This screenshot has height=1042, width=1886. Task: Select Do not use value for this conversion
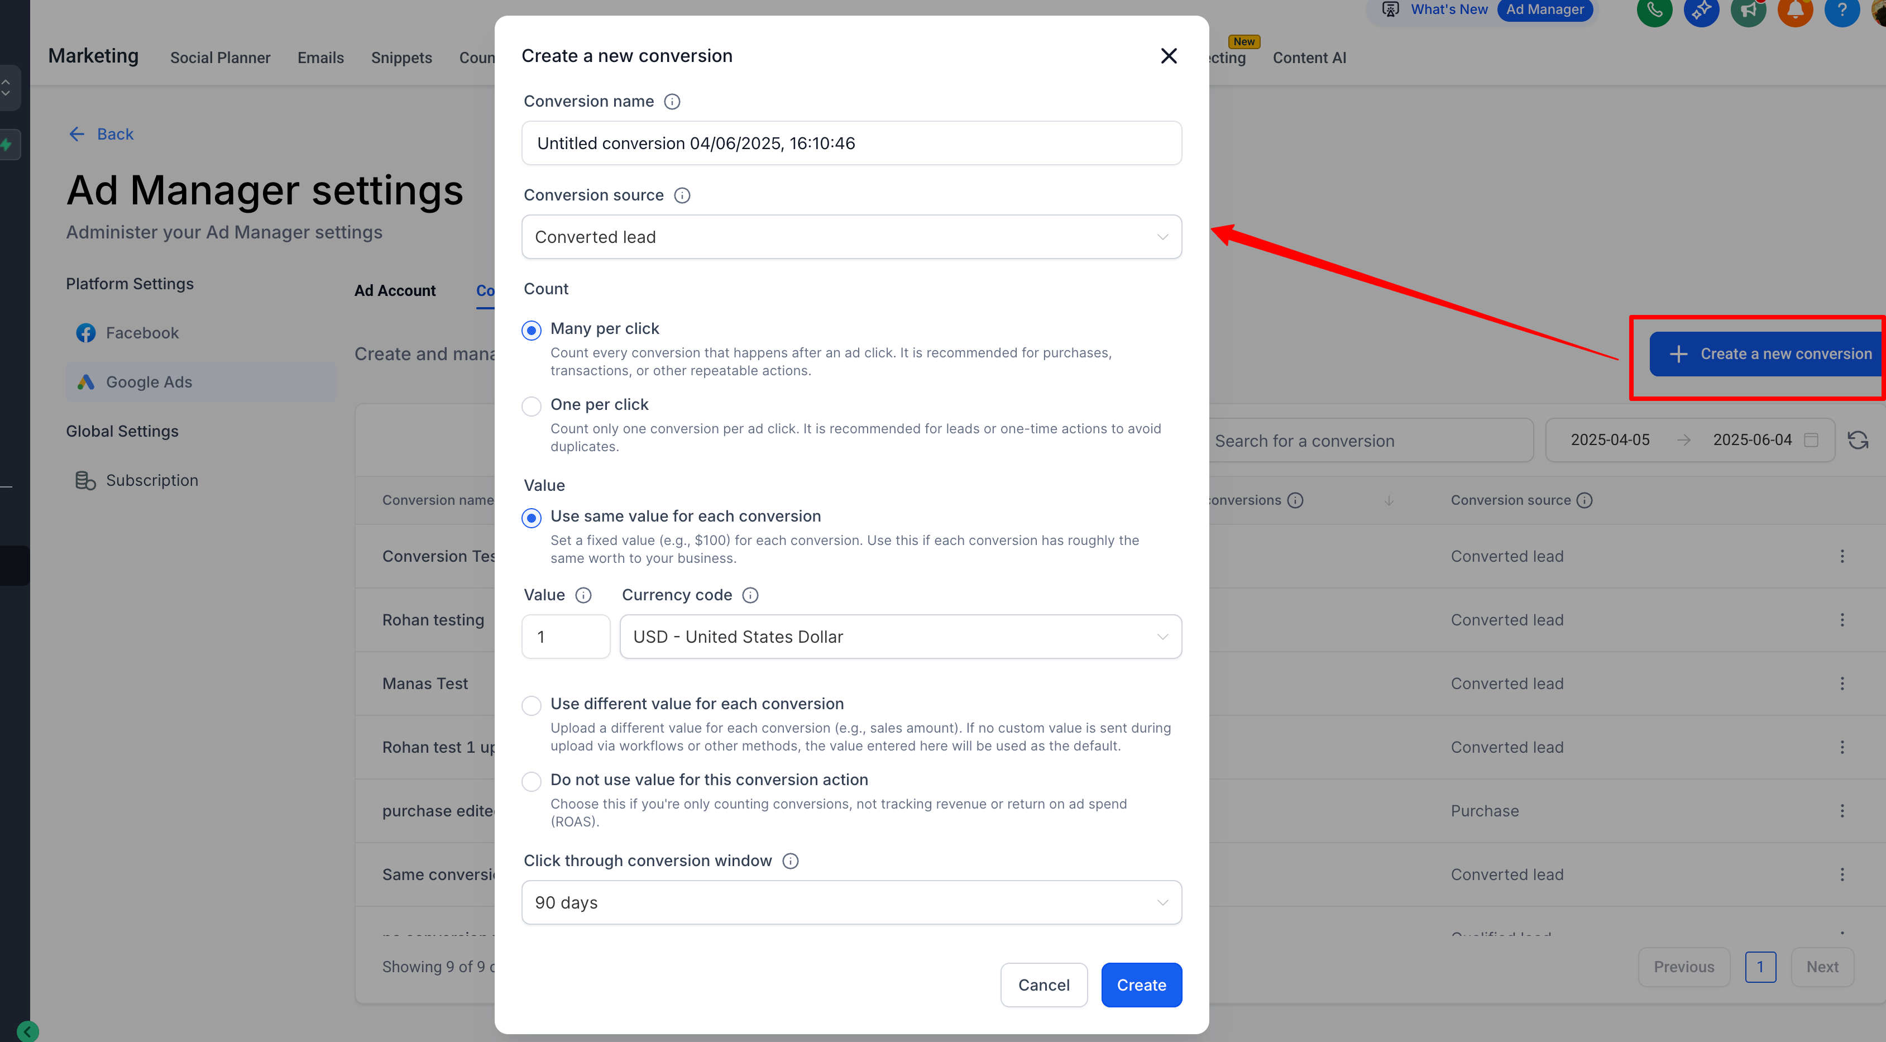point(532,781)
